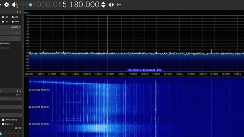Click the up/down tuning-step arrows beside frequency
The width and height of the screenshot is (244, 137).
point(103,5)
